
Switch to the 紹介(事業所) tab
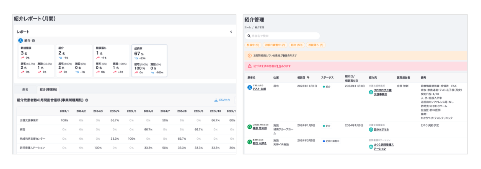pos(49,89)
